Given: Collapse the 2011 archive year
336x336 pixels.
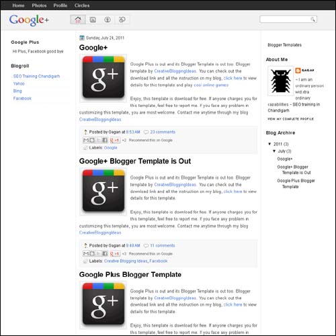Looking at the screenshot, I should [269, 144].
